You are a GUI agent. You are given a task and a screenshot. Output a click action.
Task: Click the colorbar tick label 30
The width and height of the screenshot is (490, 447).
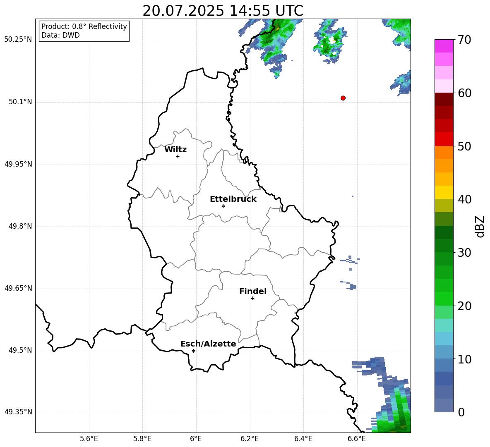[x=464, y=253]
